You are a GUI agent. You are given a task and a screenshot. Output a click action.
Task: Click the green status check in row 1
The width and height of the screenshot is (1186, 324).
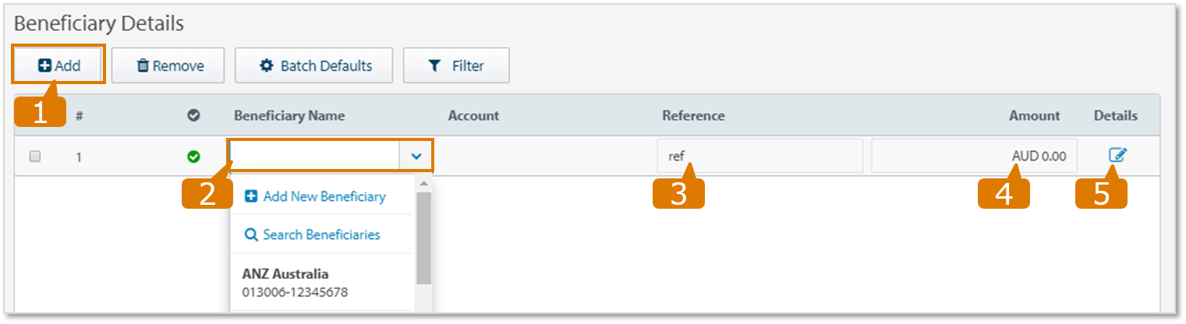click(193, 157)
